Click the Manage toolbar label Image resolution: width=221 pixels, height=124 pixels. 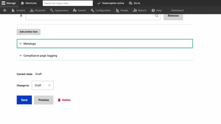11,3
